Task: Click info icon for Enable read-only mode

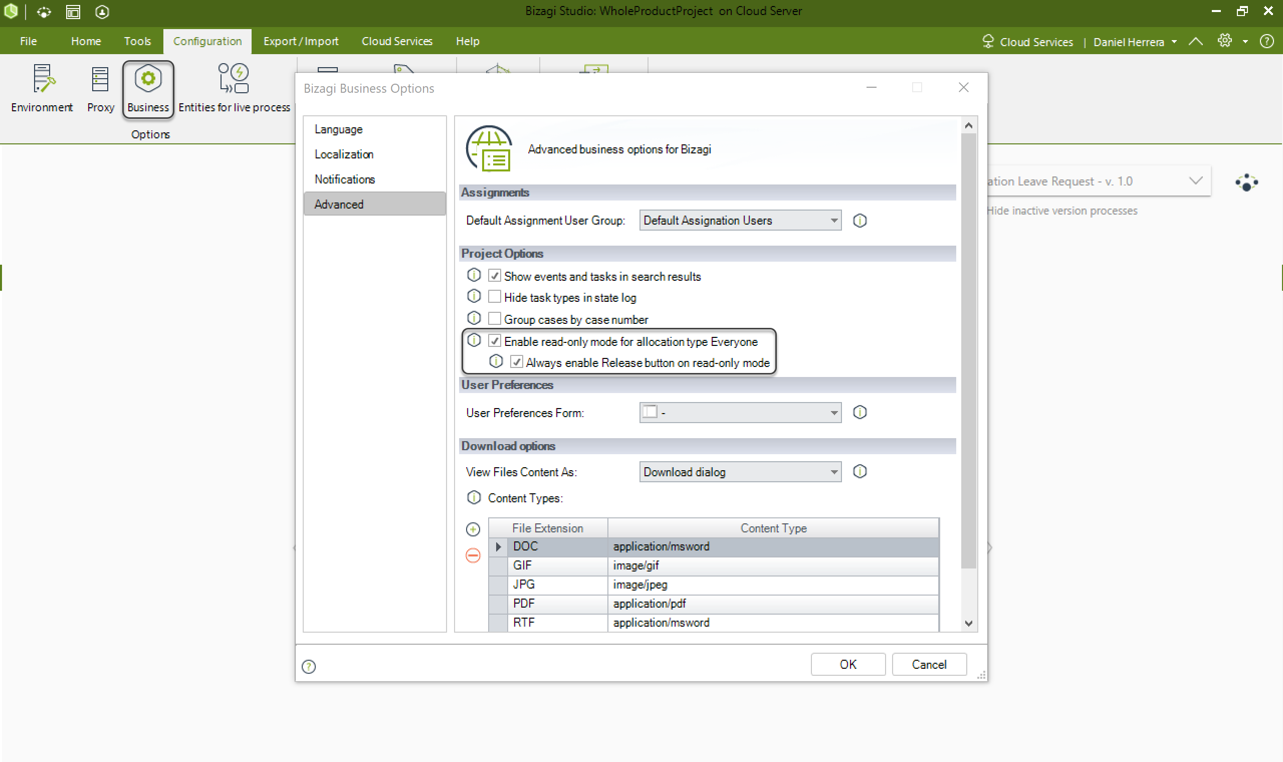Action: click(x=474, y=340)
